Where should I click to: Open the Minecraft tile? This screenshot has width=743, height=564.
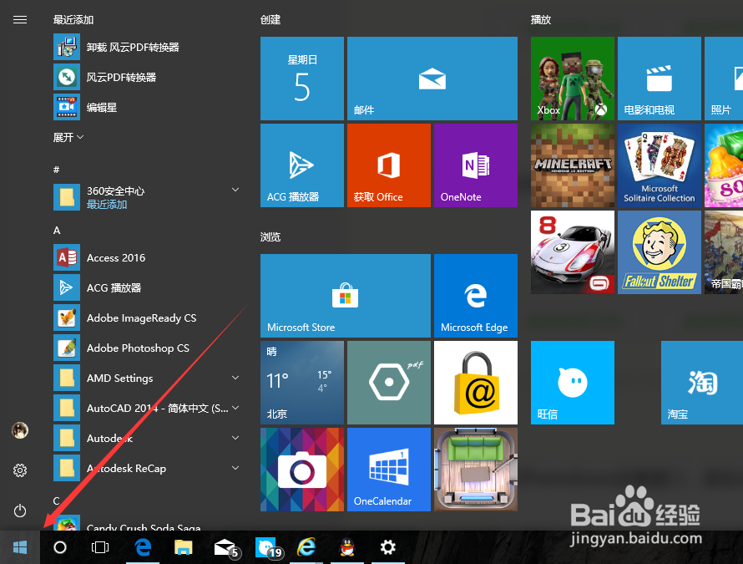[x=573, y=165]
